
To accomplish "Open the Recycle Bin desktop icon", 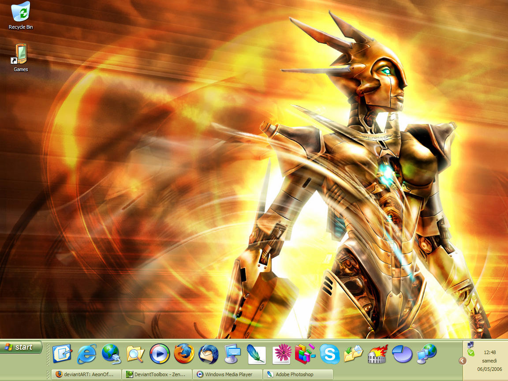I will click(x=21, y=15).
